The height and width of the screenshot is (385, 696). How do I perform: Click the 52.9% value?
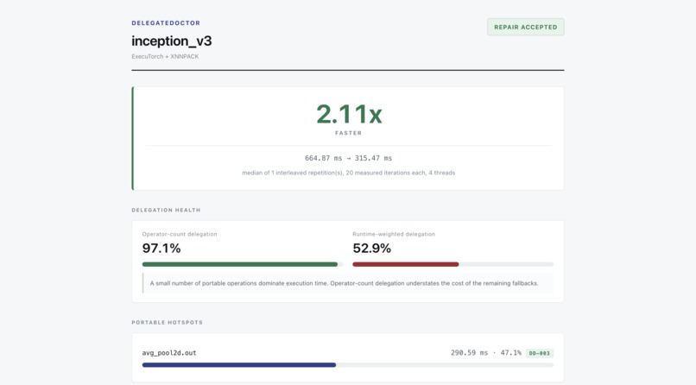(x=371, y=248)
